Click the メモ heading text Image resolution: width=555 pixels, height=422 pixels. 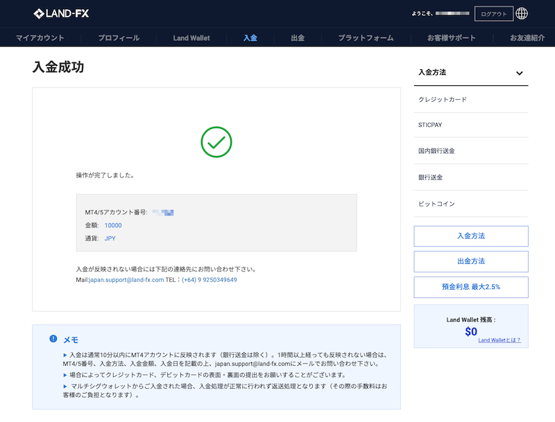[x=71, y=340]
